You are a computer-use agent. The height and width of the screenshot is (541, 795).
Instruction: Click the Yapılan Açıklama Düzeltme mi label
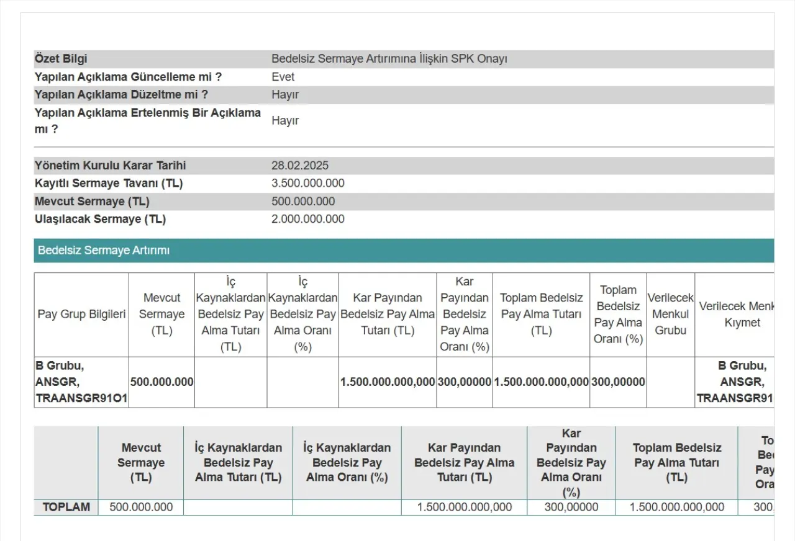point(121,95)
